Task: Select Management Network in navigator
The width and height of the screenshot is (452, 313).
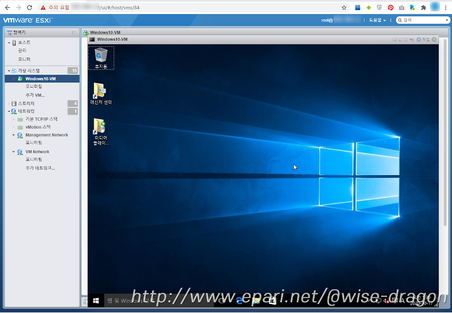Action: coord(47,135)
